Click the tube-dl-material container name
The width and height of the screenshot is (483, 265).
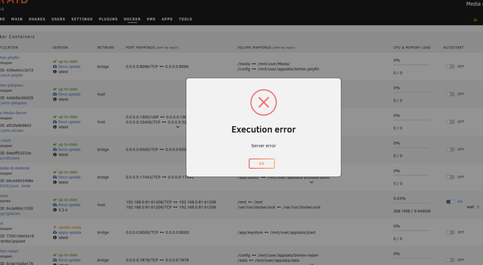click(x=15, y=168)
